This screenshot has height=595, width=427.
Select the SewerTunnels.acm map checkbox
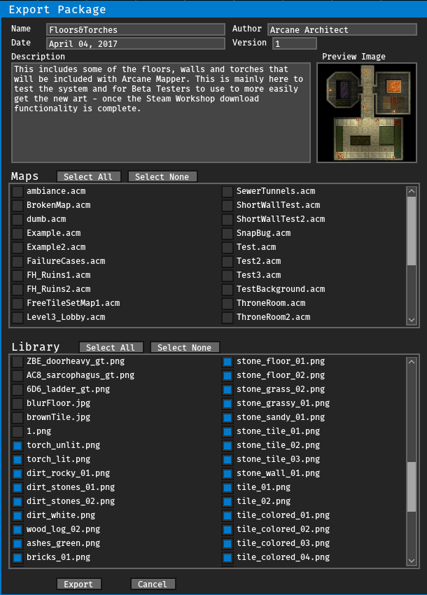click(x=227, y=191)
